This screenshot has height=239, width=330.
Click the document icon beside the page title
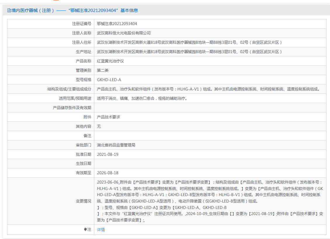(9, 10)
